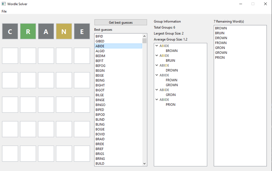Select GROIN in the Group Information tree
This screenshot has width=272, height=171.
pos(171,95)
